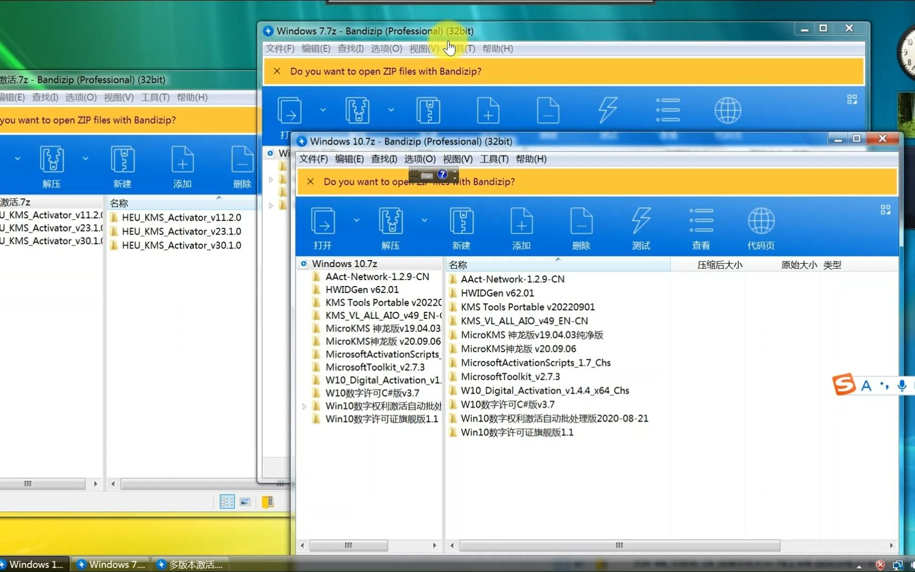The width and height of the screenshot is (915, 572).
Task: Click New archive icon in Windows 10.7z window
Action: click(x=462, y=221)
